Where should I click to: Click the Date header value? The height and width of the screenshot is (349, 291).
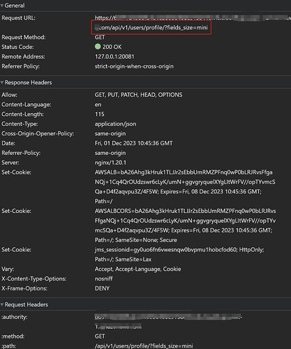click(x=133, y=143)
